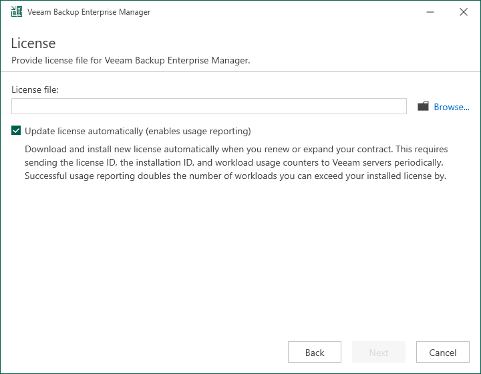Screen dimensions: 481x374
Task: Click the greyed-out Next button
Action: point(379,352)
